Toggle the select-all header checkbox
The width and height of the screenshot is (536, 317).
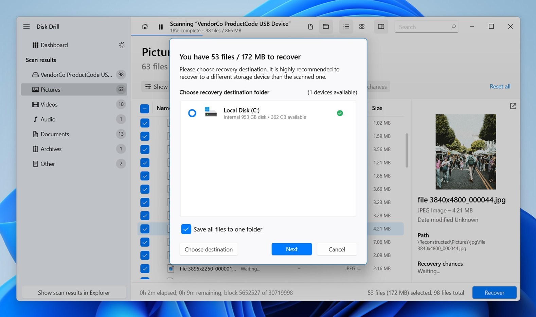pos(145,109)
